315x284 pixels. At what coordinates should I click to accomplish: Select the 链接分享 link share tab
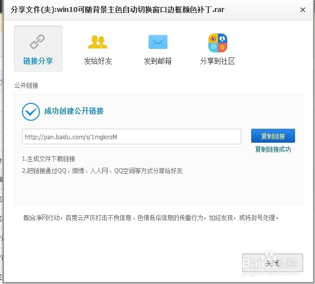(38, 48)
